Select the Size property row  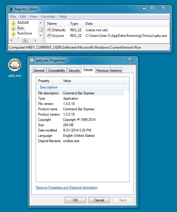81,125
